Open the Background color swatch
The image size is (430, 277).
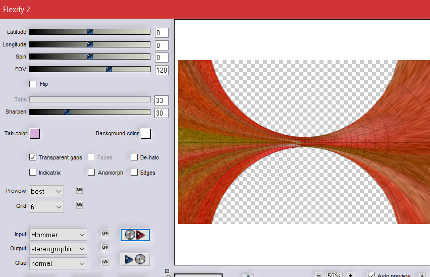coord(146,134)
